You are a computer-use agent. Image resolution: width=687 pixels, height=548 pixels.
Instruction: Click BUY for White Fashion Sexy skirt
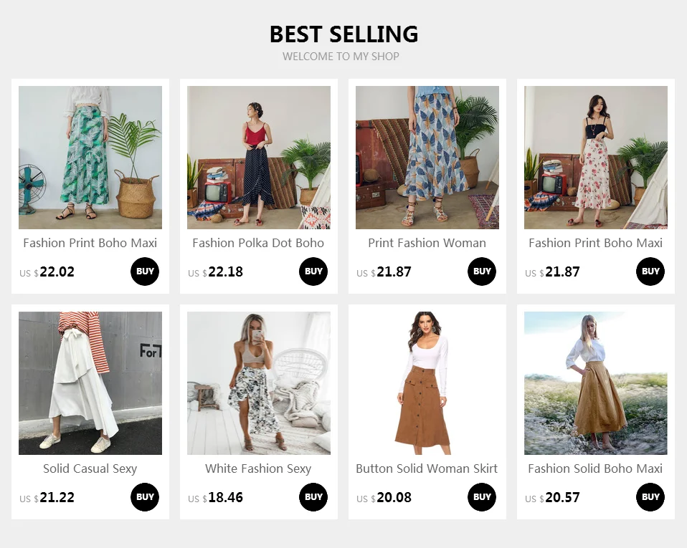(313, 497)
